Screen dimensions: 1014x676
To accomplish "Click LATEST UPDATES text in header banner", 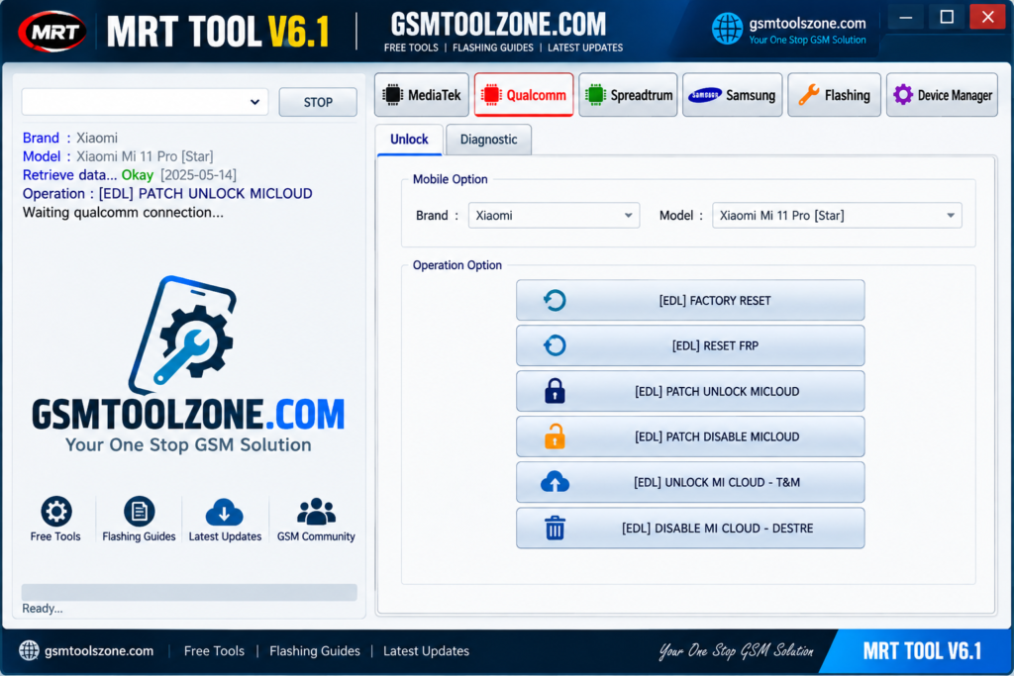I will [x=585, y=48].
